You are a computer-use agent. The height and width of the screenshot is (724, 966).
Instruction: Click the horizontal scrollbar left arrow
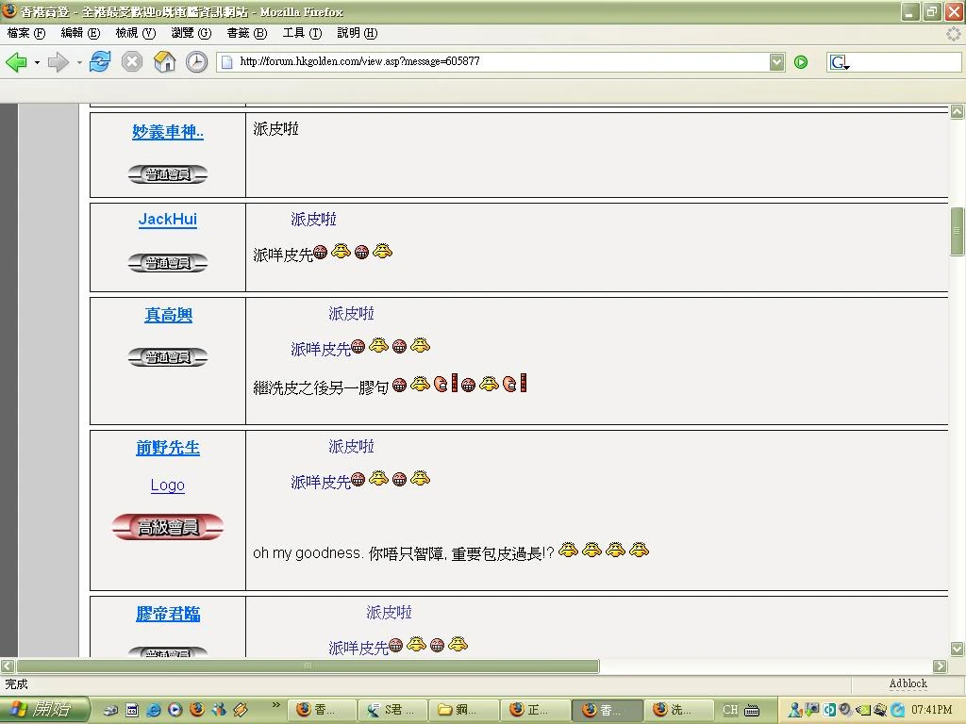(8, 666)
